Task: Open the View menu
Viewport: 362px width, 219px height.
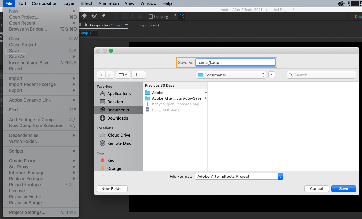Action: tap(130, 3)
